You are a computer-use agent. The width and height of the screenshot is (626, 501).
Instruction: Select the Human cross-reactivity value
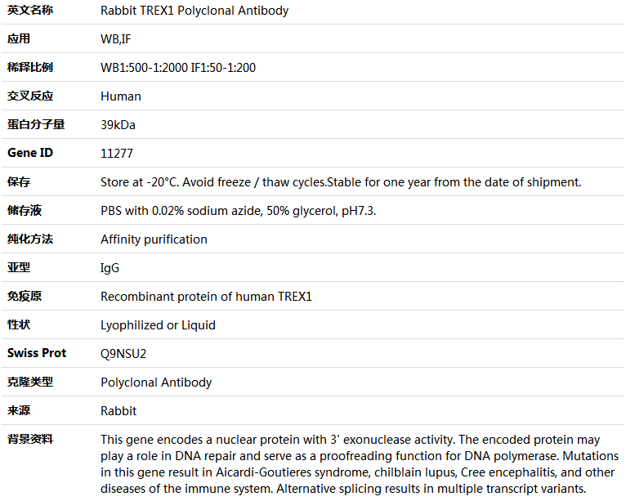pyautogui.click(x=121, y=96)
